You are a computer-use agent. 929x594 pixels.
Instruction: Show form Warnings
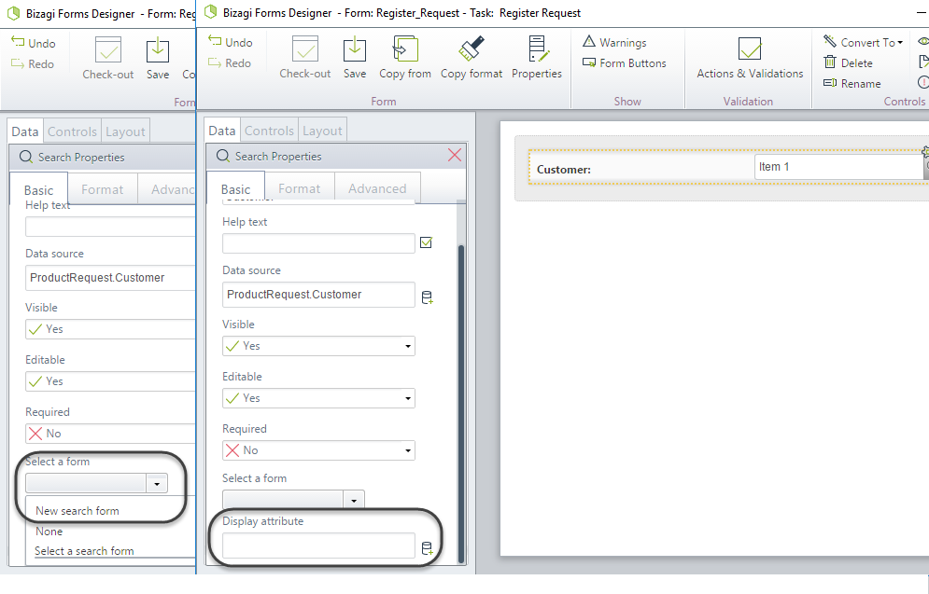[614, 42]
